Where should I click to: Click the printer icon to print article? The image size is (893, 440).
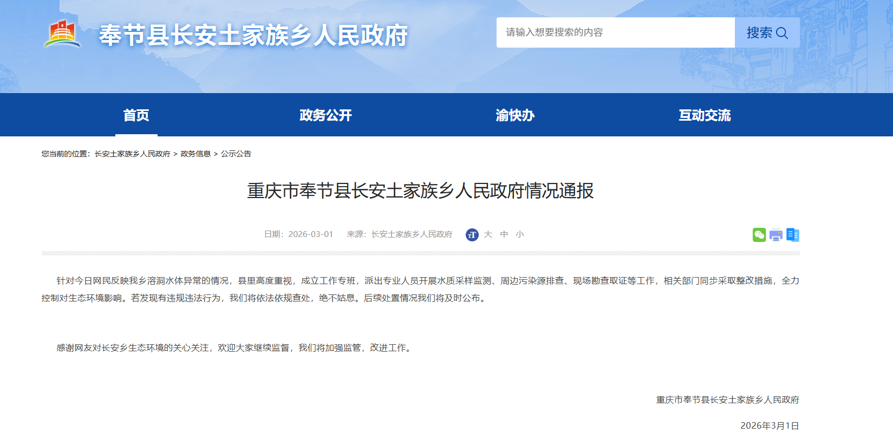click(776, 235)
